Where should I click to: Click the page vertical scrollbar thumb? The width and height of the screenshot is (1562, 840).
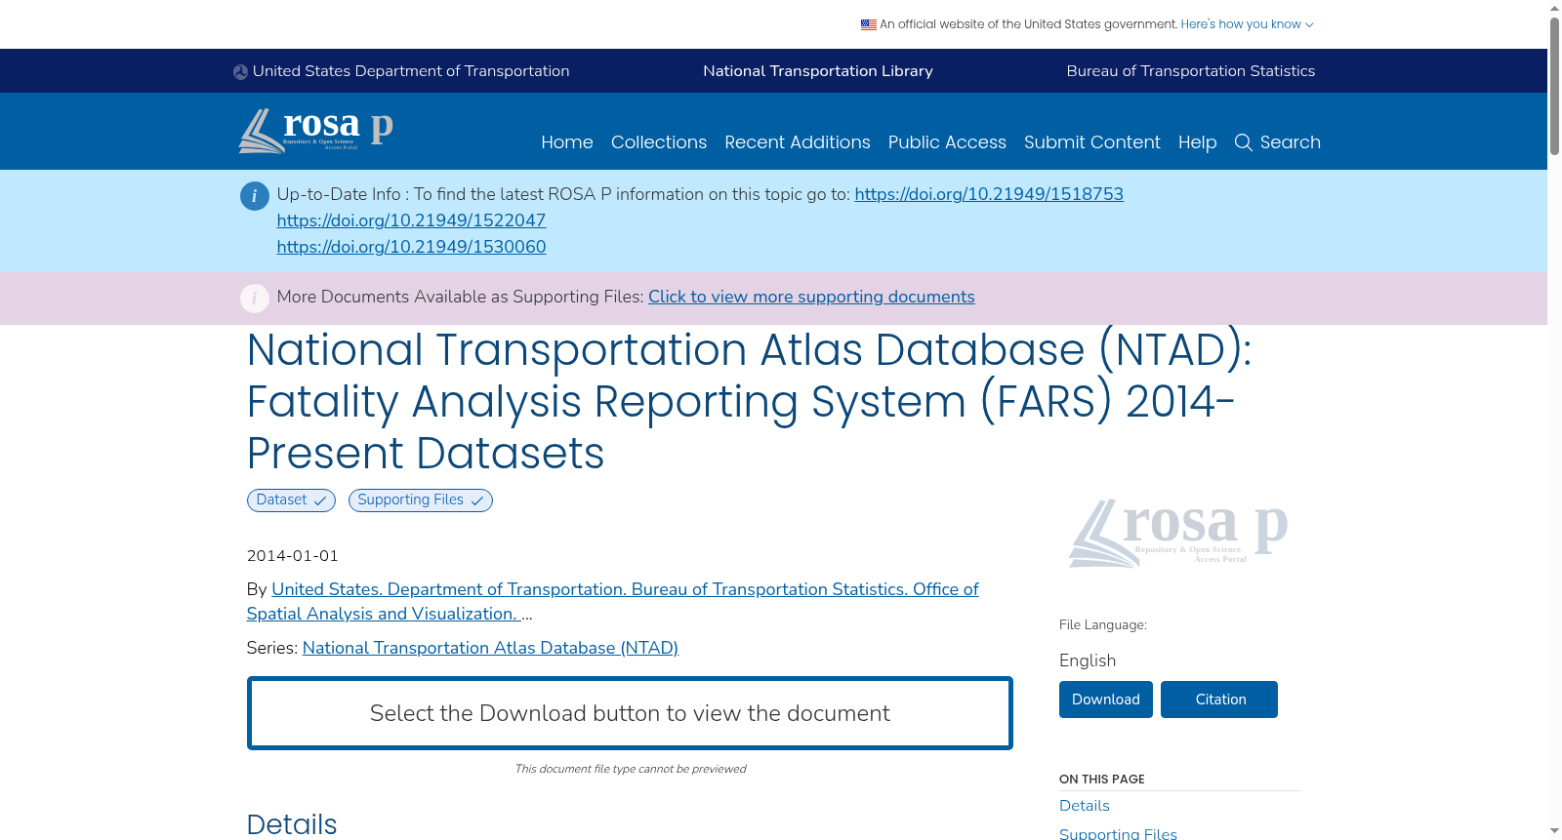tap(1554, 86)
